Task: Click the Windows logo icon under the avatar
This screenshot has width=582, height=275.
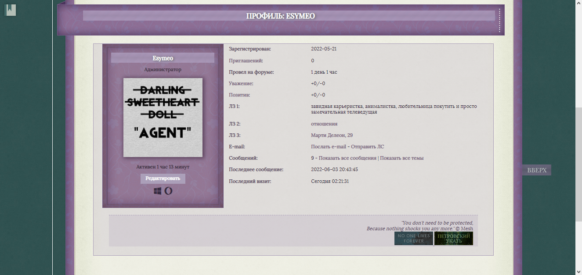Action: pos(158,191)
